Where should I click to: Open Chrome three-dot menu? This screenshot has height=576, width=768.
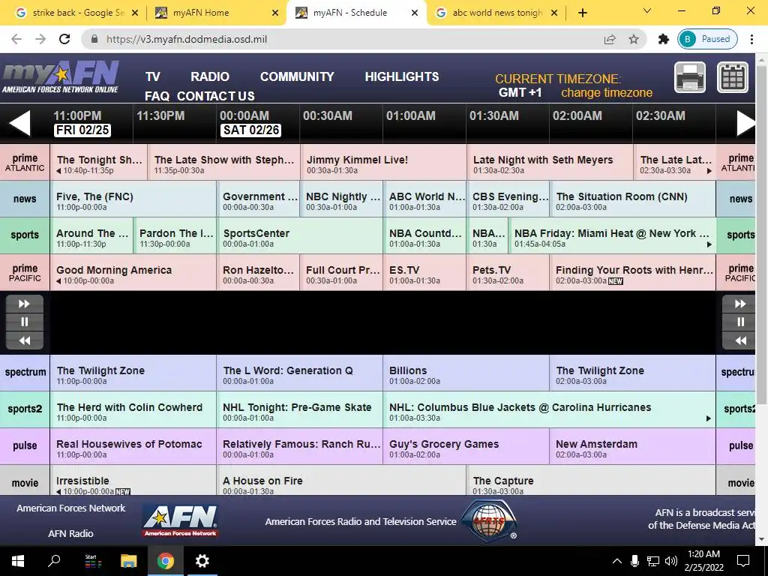click(751, 39)
